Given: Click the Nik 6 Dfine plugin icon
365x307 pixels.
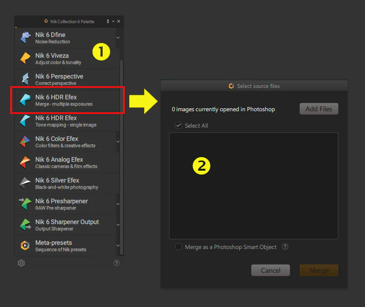Looking at the screenshot, I should click(25, 38).
